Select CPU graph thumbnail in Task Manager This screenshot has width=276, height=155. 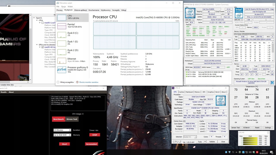[x=62, y=17]
